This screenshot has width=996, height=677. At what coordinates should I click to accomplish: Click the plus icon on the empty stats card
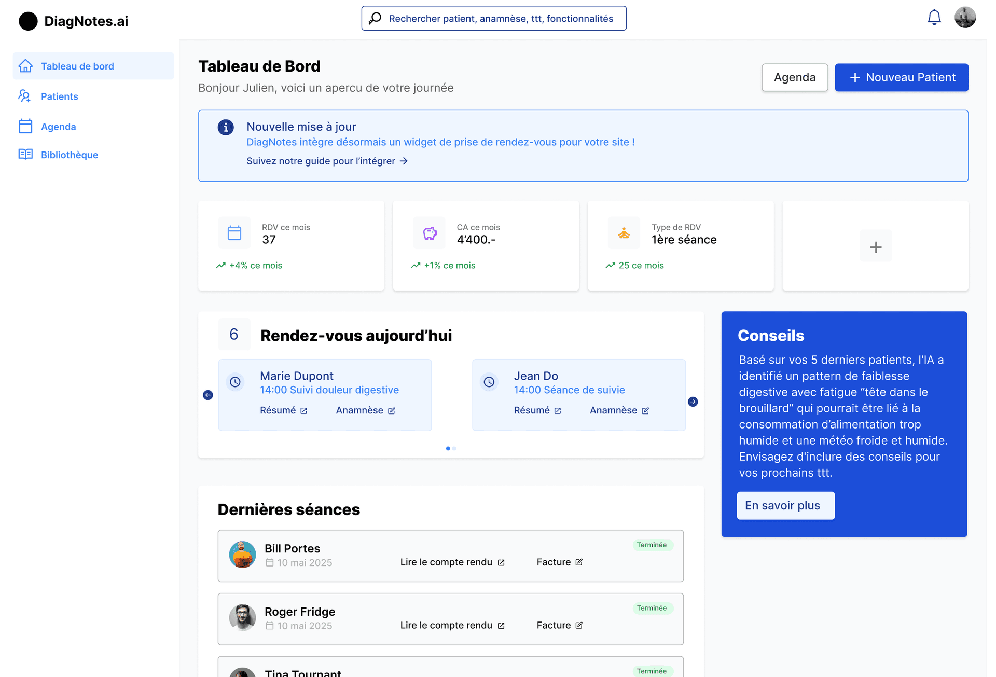(875, 246)
